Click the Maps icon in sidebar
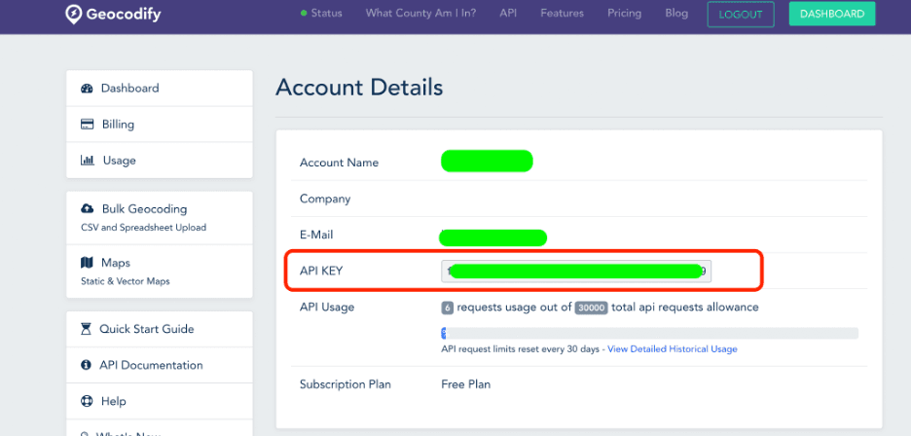The height and width of the screenshot is (436, 911). click(x=87, y=263)
